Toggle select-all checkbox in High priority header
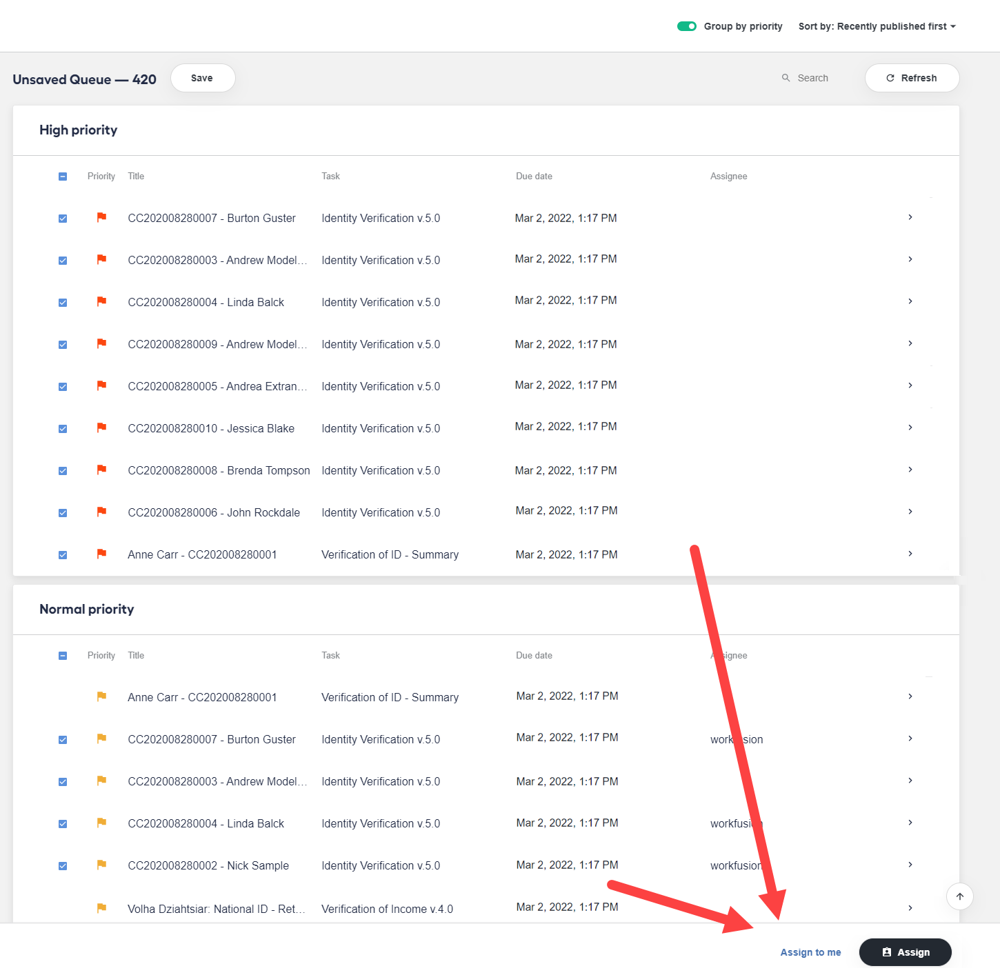Image resolution: width=1000 pixels, height=975 pixels. 63,177
